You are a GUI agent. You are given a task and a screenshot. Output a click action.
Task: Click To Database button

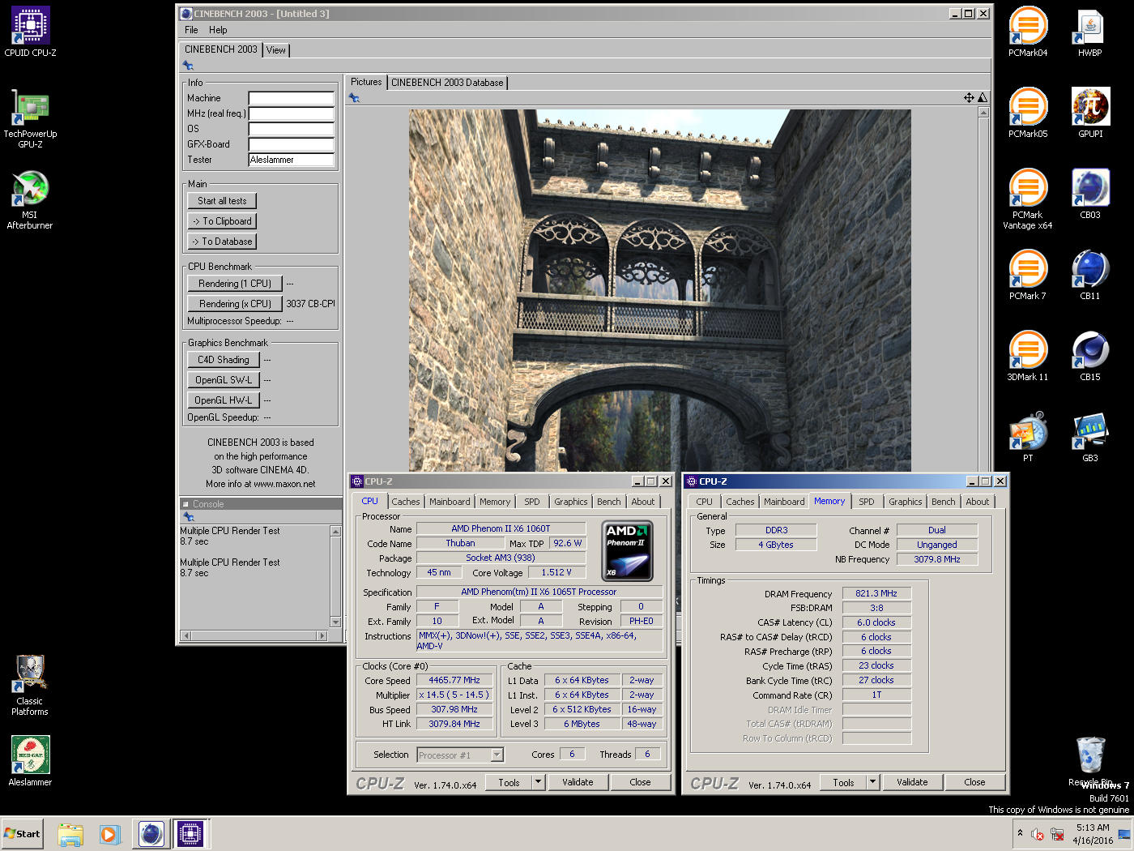click(222, 242)
